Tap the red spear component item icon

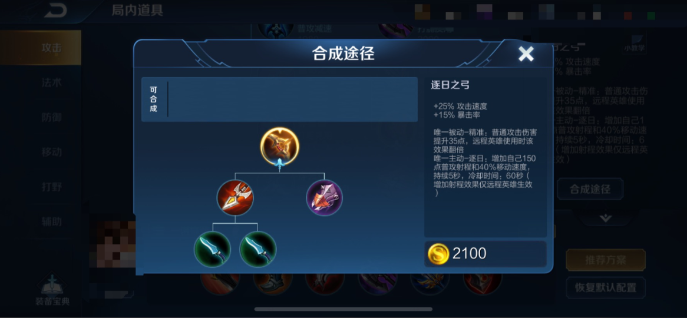click(235, 198)
